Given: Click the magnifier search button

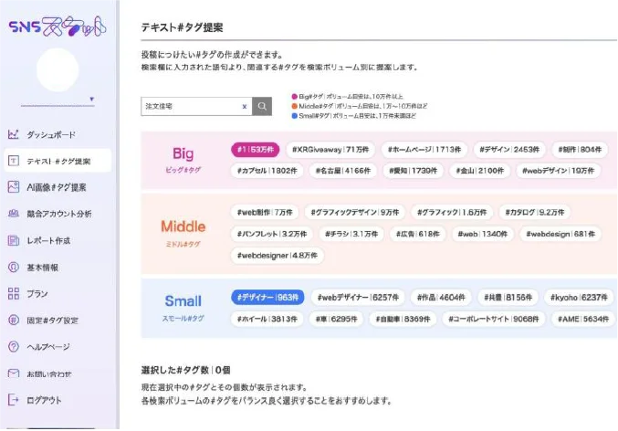Looking at the screenshot, I should pyautogui.click(x=262, y=106).
